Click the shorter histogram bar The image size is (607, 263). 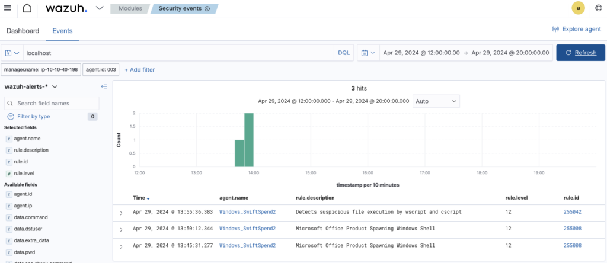click(239, 153)
